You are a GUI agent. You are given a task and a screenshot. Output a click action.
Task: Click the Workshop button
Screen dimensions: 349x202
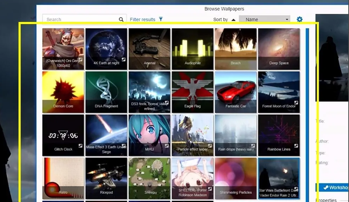[332, 188]
